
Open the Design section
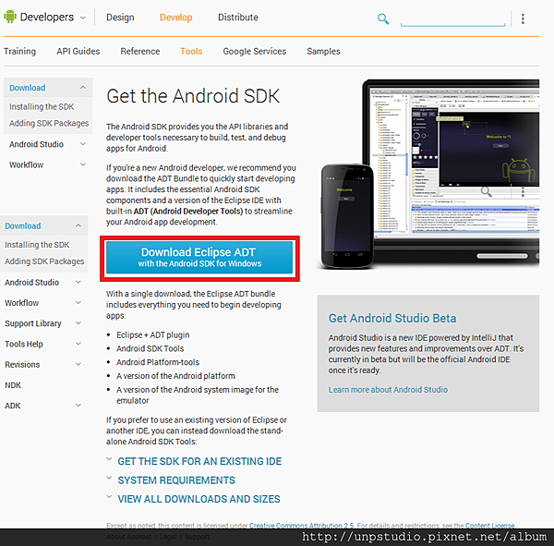pos(120,18)
